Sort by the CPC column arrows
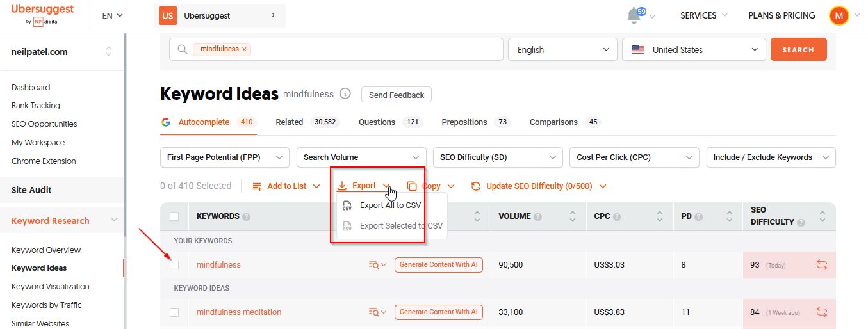This screenshot has width=868, height=329. pos(659,216)
